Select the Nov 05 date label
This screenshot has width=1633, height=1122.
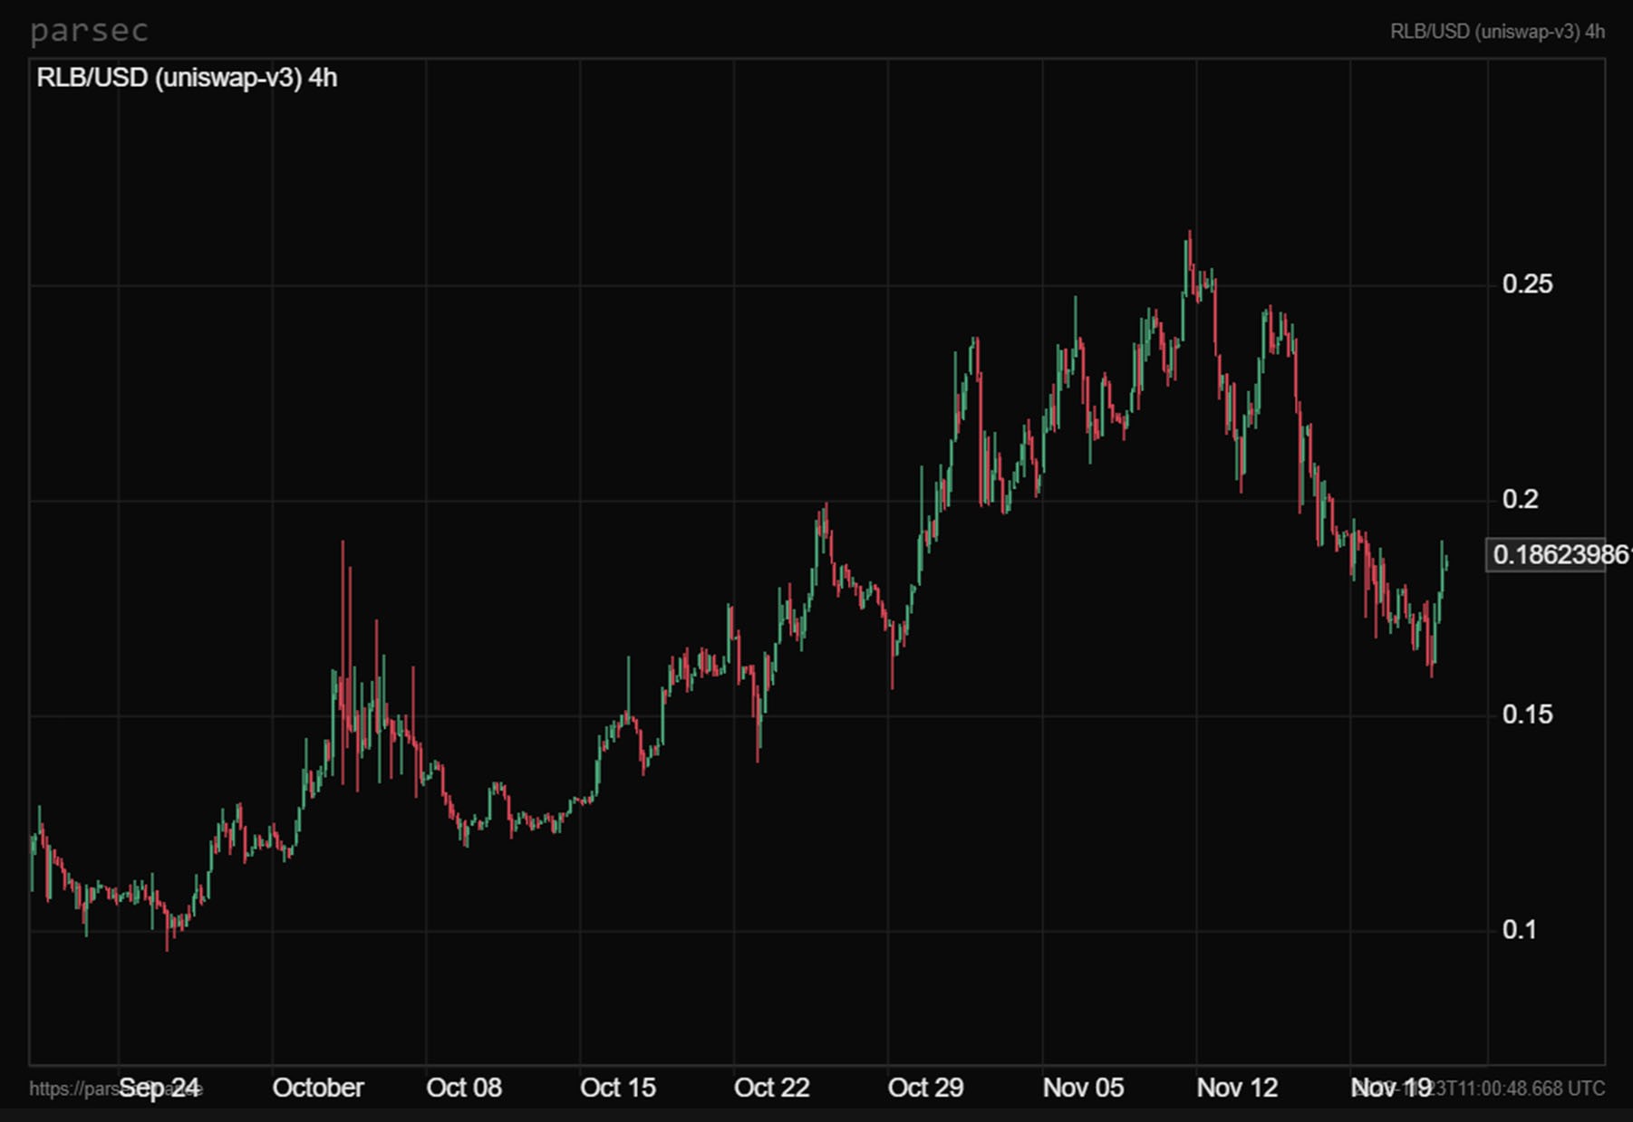click(1083, 1088)
